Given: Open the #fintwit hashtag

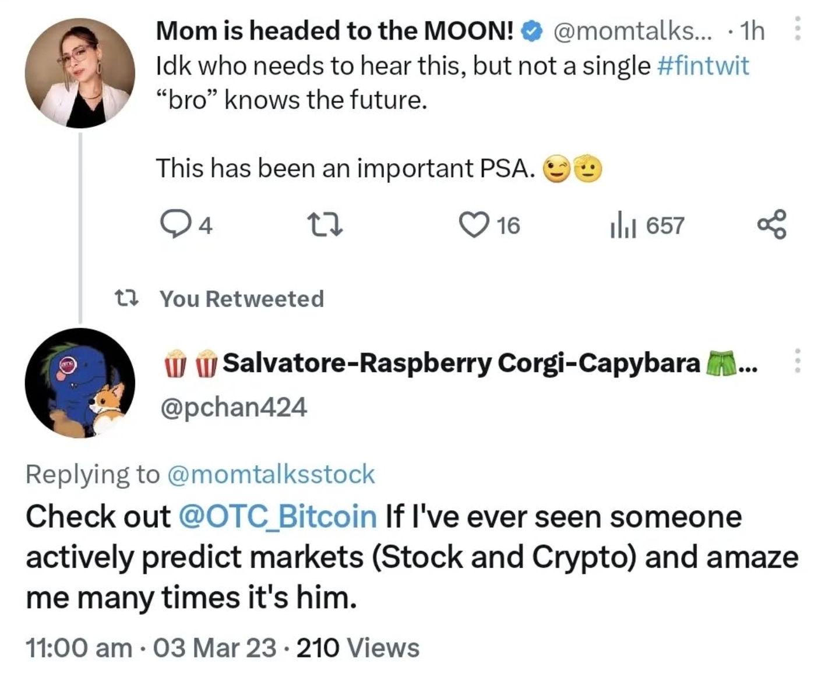Looking at the screenshot, I should [x=703, y=66].
